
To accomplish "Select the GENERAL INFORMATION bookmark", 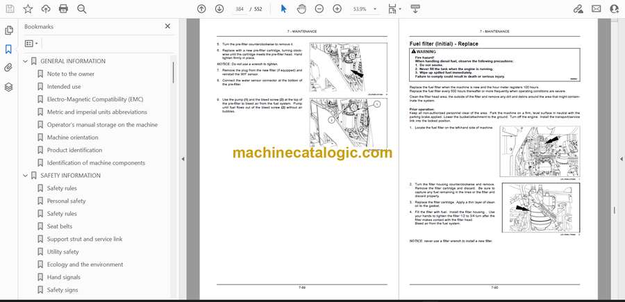I will tap(73, 61).
